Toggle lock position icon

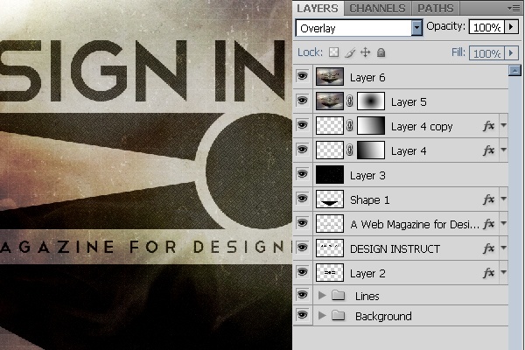365,52
